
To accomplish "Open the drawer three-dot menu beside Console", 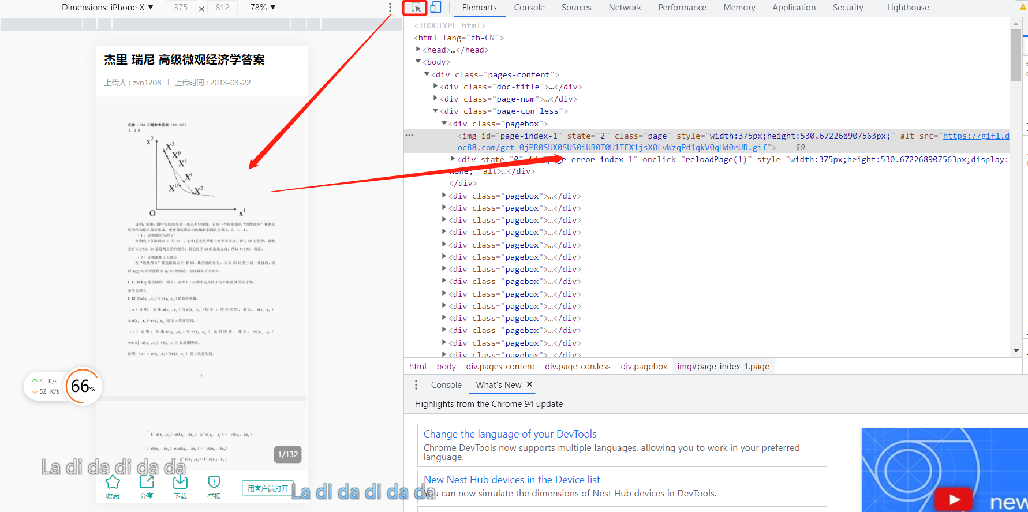I will [x=416, y=385].
